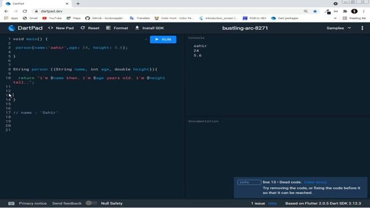
Task: Run the code with RUN button
Action: click(x=163, y=39)
